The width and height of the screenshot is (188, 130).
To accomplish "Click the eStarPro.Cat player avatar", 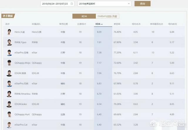I will tap(9, 125).
